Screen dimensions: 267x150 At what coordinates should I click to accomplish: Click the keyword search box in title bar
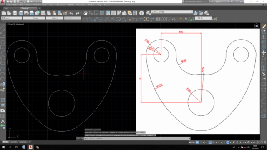point(196,2)
